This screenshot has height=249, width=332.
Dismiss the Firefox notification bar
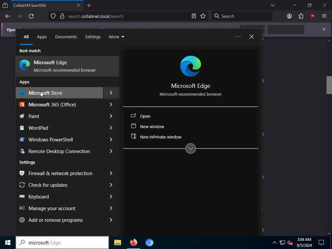[324, 29]
